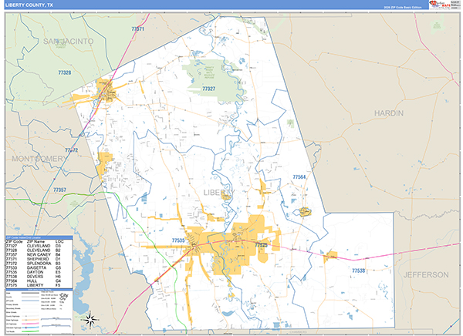
Task: Click the largest 'City' sample in legend
Action: tap(64, 295)
